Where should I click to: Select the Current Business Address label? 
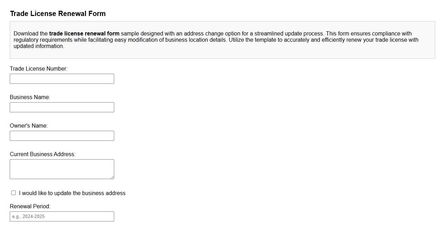coord(42,154)
